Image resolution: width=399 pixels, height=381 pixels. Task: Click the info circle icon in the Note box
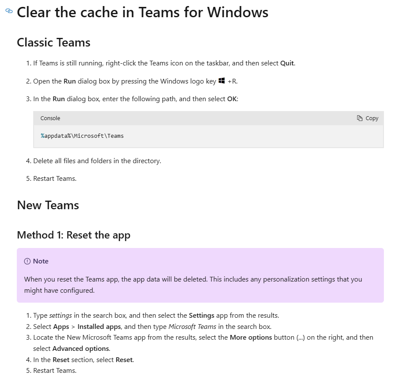point(27,261)
